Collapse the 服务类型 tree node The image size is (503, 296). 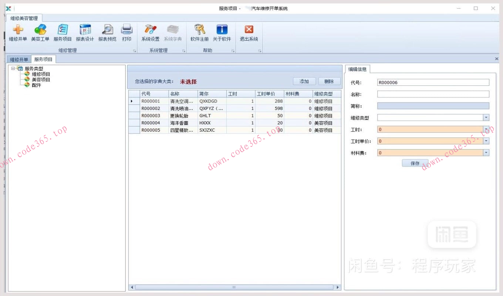pos(13,68)
